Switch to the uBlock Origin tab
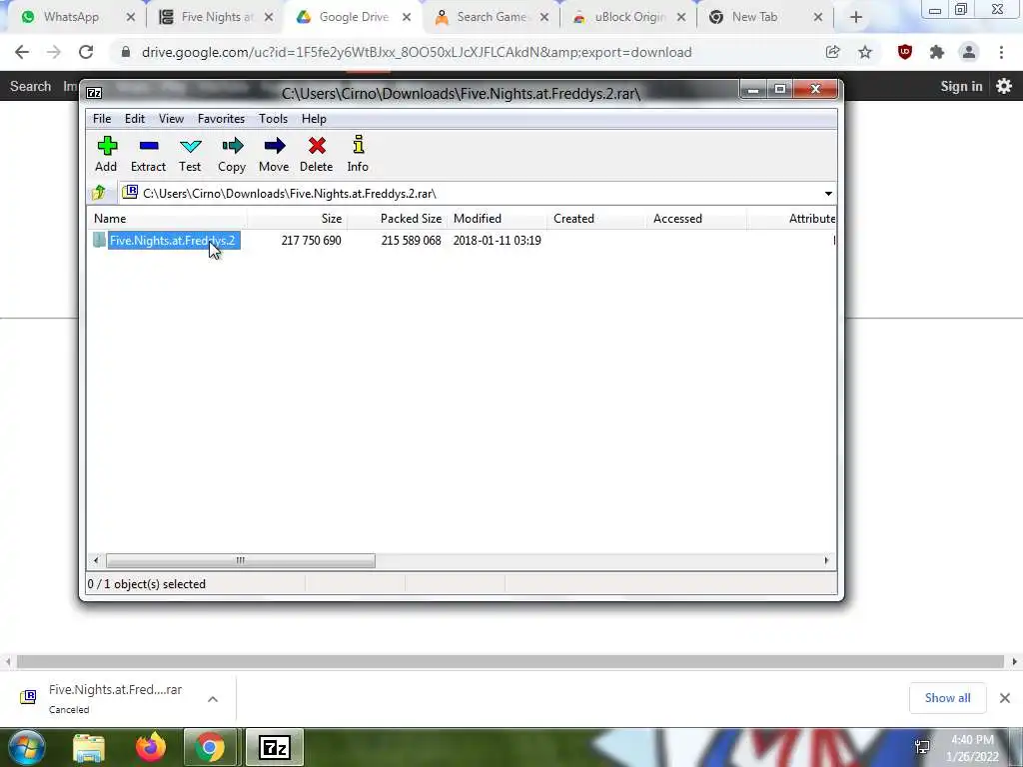Viewport: 1023px width, 767px height. click(x=629, y=17)
